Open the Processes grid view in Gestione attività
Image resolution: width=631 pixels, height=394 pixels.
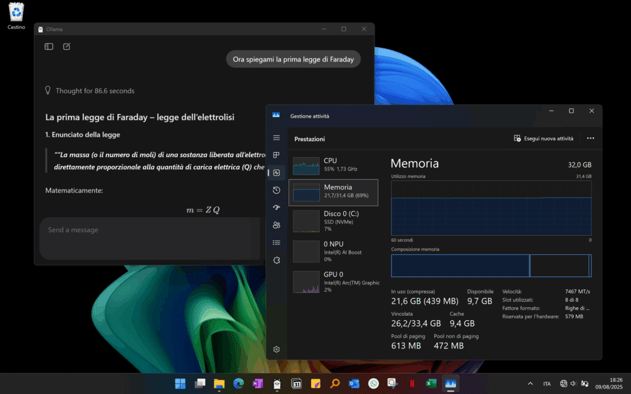point(276,155)
